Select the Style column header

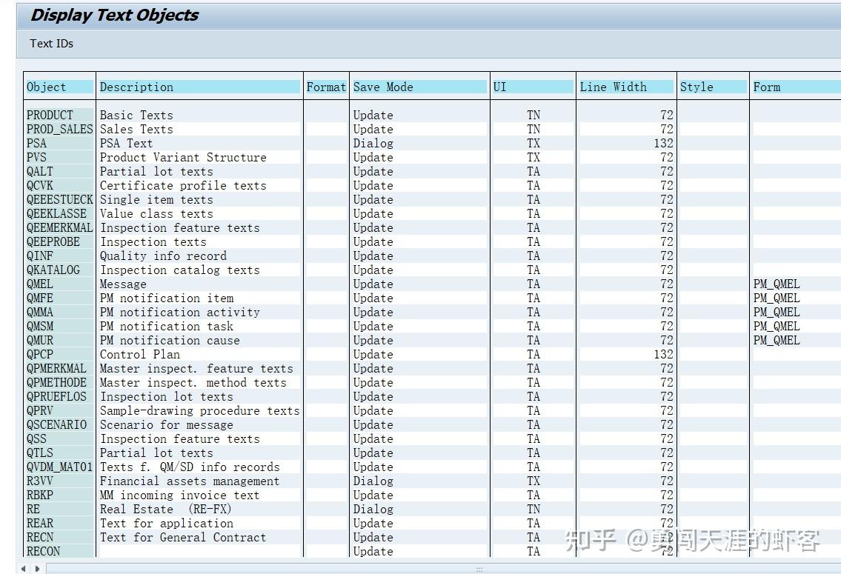(713, 87)
